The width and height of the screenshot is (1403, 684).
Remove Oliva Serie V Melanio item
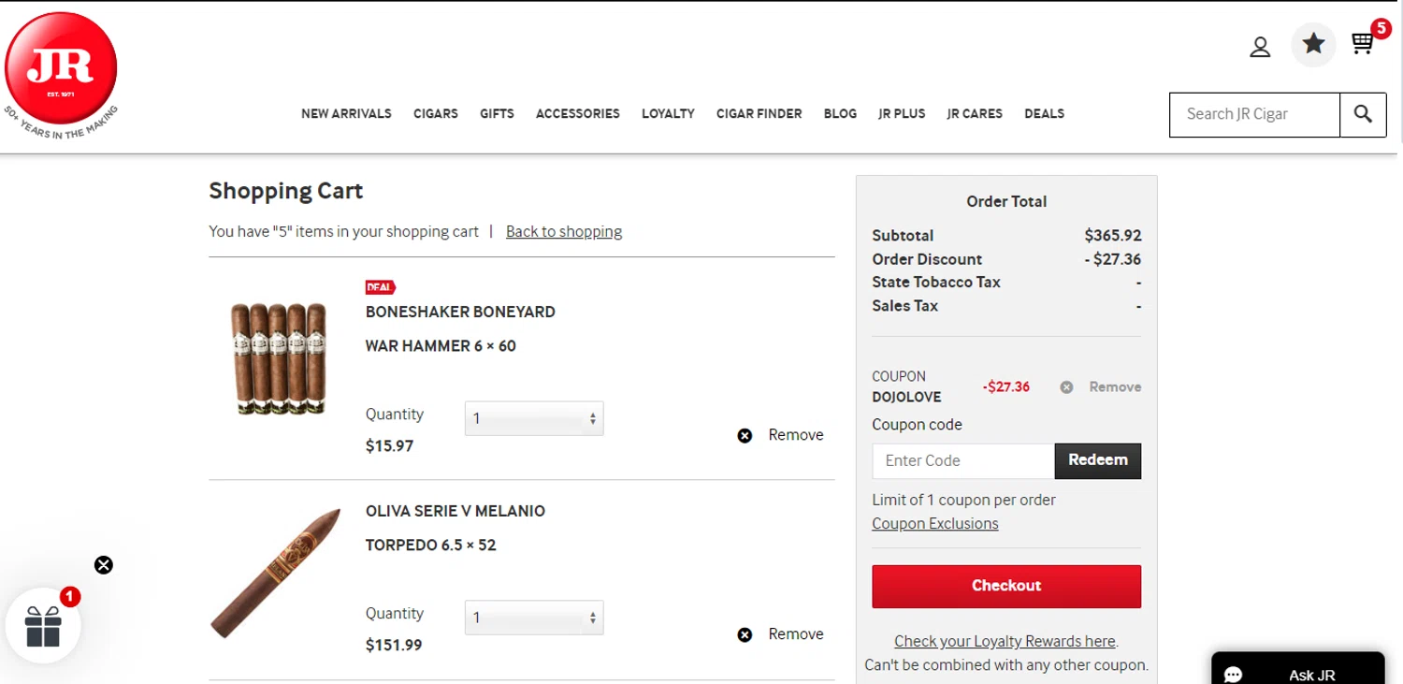click(x=782, y=634)
